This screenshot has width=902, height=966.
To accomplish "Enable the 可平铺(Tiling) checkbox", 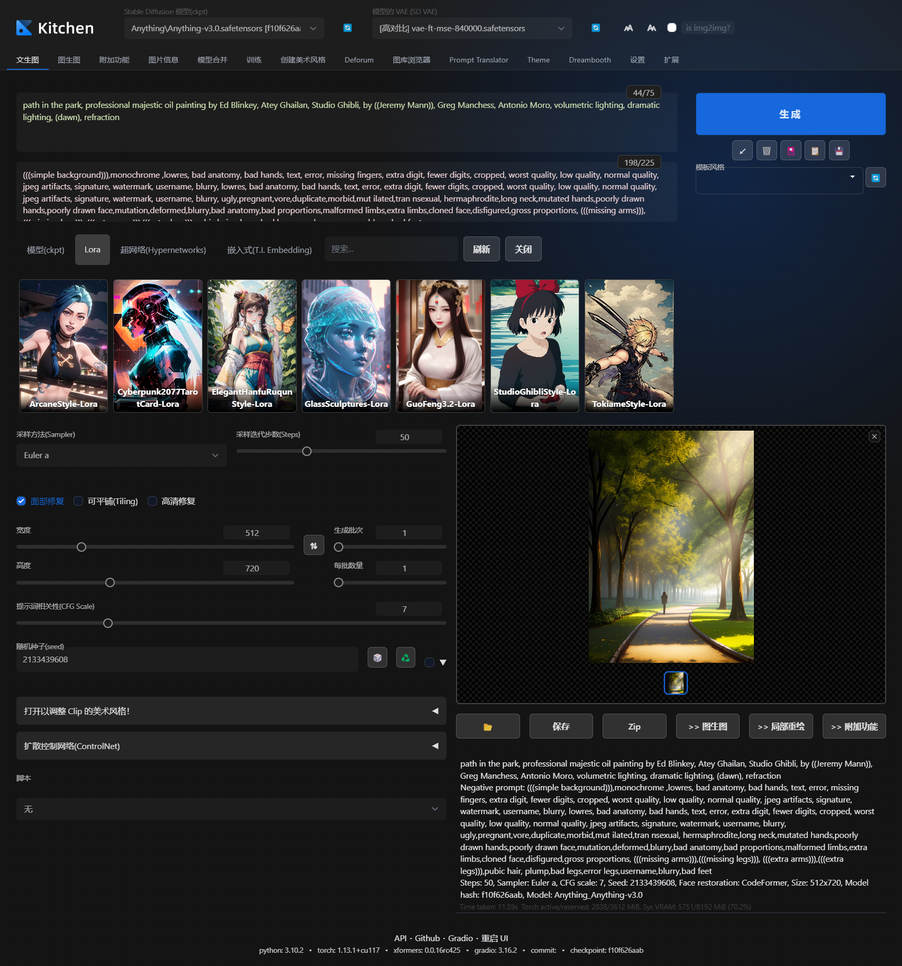I will pyautogui.click(x=78, y=501).
